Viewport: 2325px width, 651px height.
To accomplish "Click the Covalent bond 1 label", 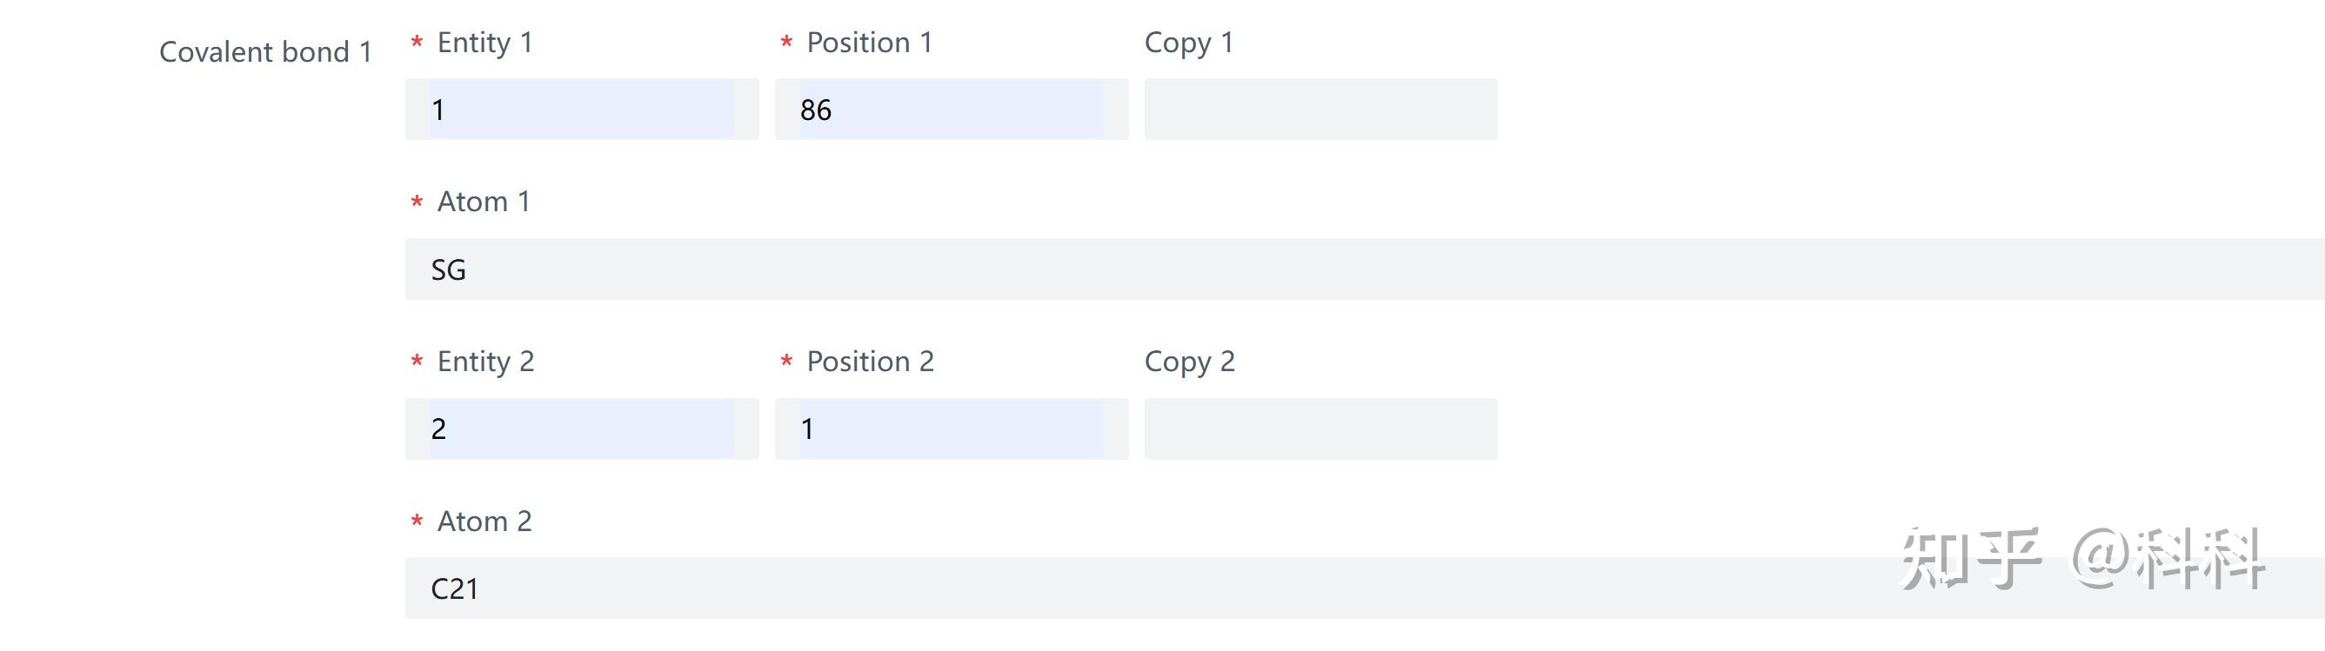I will (x=265, y=52).
